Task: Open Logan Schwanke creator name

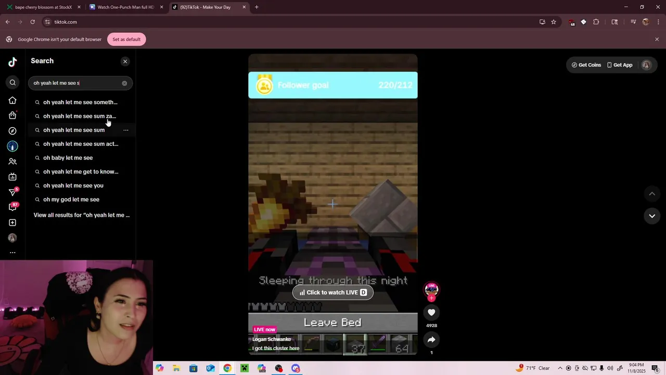Action: (x=272, y=340)
